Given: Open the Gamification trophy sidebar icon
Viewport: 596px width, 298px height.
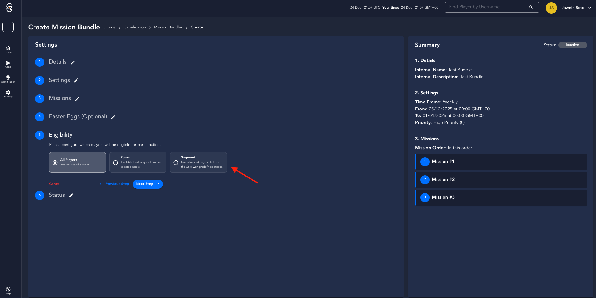Looking at the screenshot, I should click(8, 79).
